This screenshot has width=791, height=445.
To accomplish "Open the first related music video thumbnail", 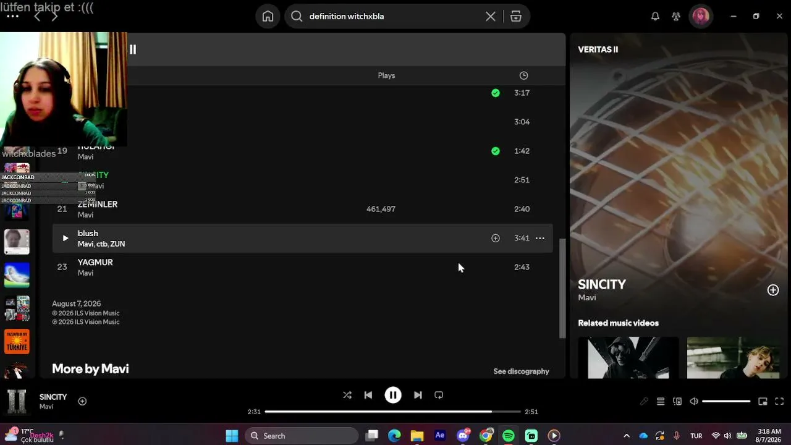I will (x=628, y=357).
